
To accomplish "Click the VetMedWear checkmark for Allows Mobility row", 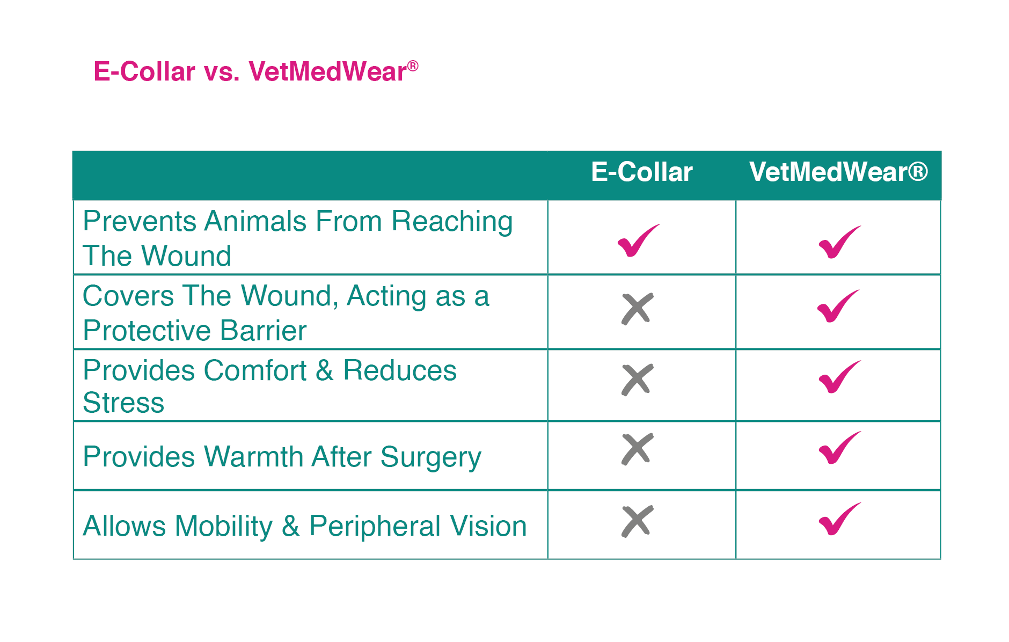I will point(838,520).
